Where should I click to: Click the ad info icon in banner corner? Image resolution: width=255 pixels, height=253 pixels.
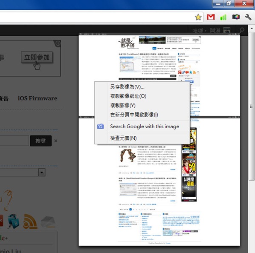click(58, 43)
